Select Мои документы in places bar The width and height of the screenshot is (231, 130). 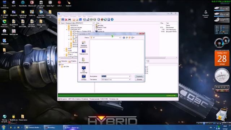83,61
